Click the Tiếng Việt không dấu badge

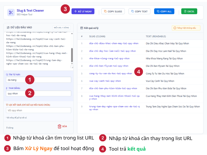186,28
